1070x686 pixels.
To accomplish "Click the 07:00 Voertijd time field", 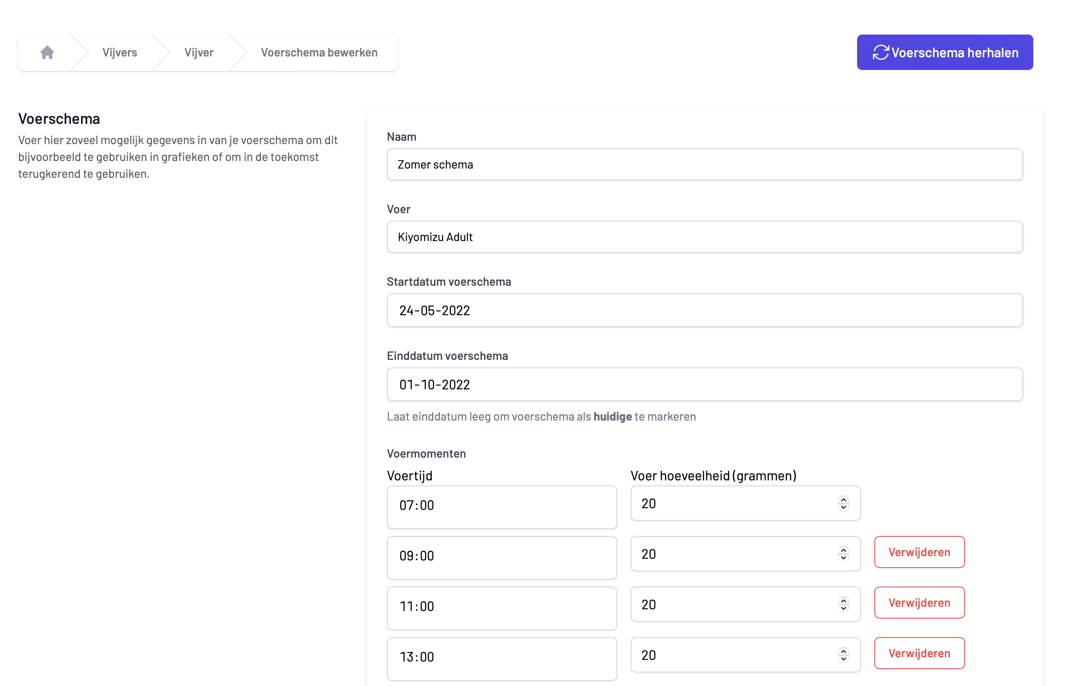I will coord(501,506).
